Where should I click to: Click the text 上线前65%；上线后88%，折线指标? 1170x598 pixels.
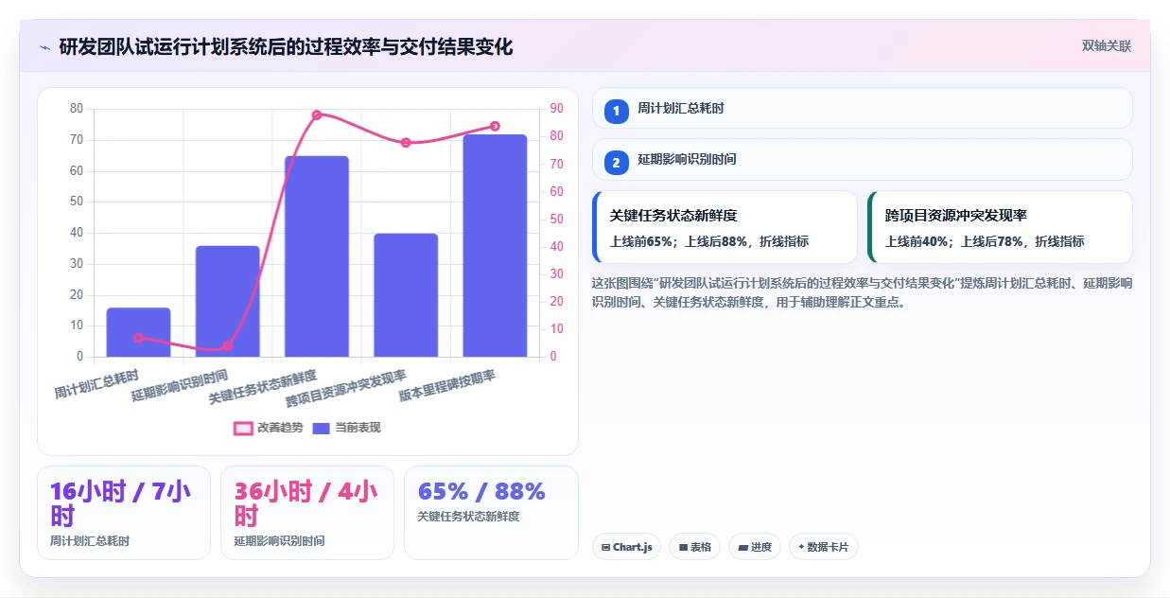(709, 241)
